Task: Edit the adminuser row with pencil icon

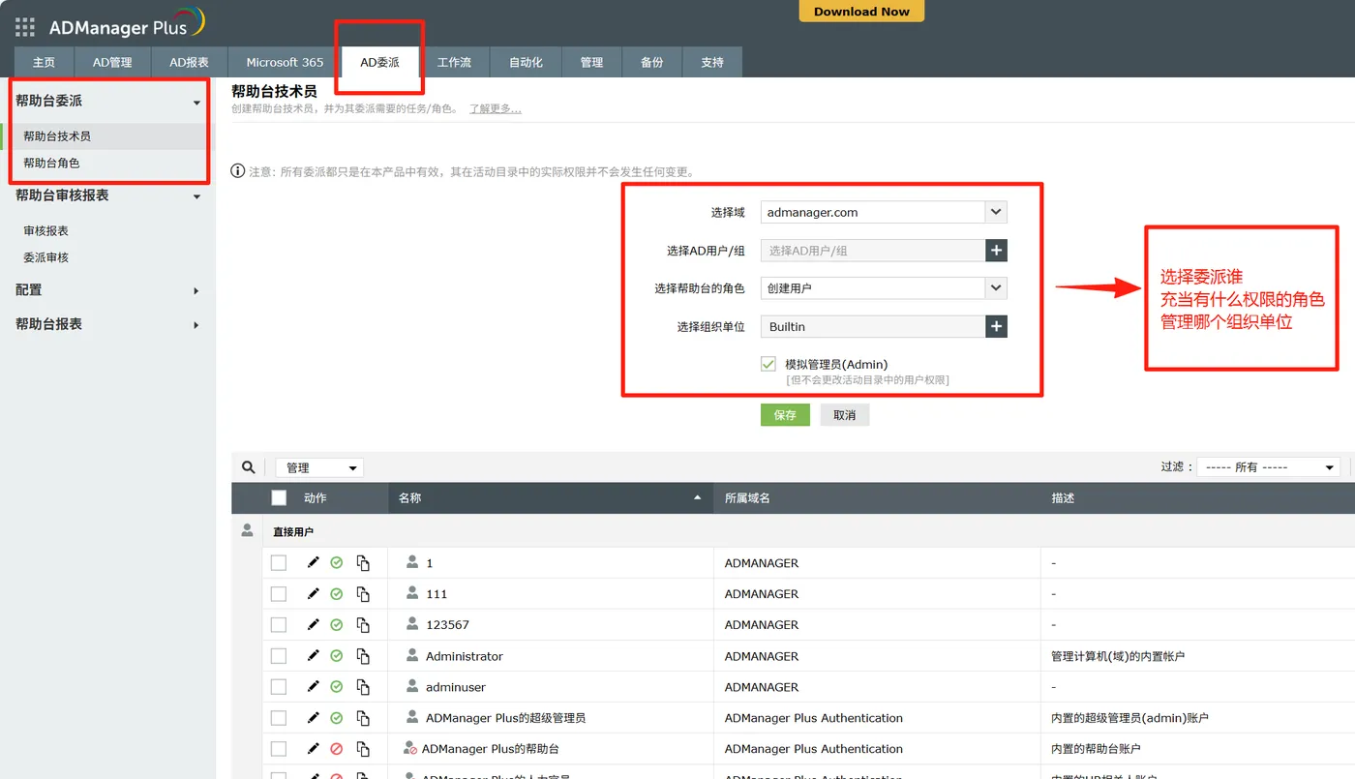Action: [313, 686]
